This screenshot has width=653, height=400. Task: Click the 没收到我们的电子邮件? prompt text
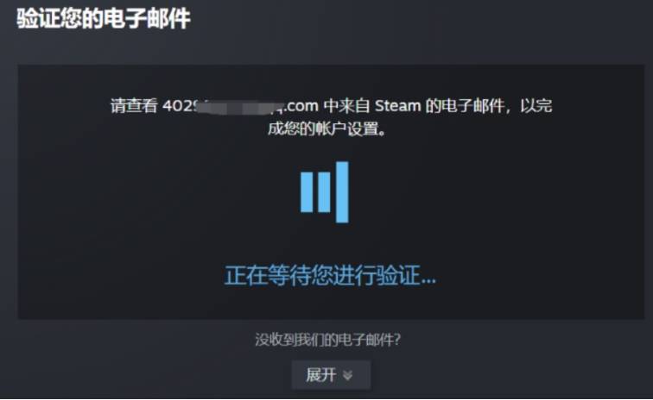327,340
